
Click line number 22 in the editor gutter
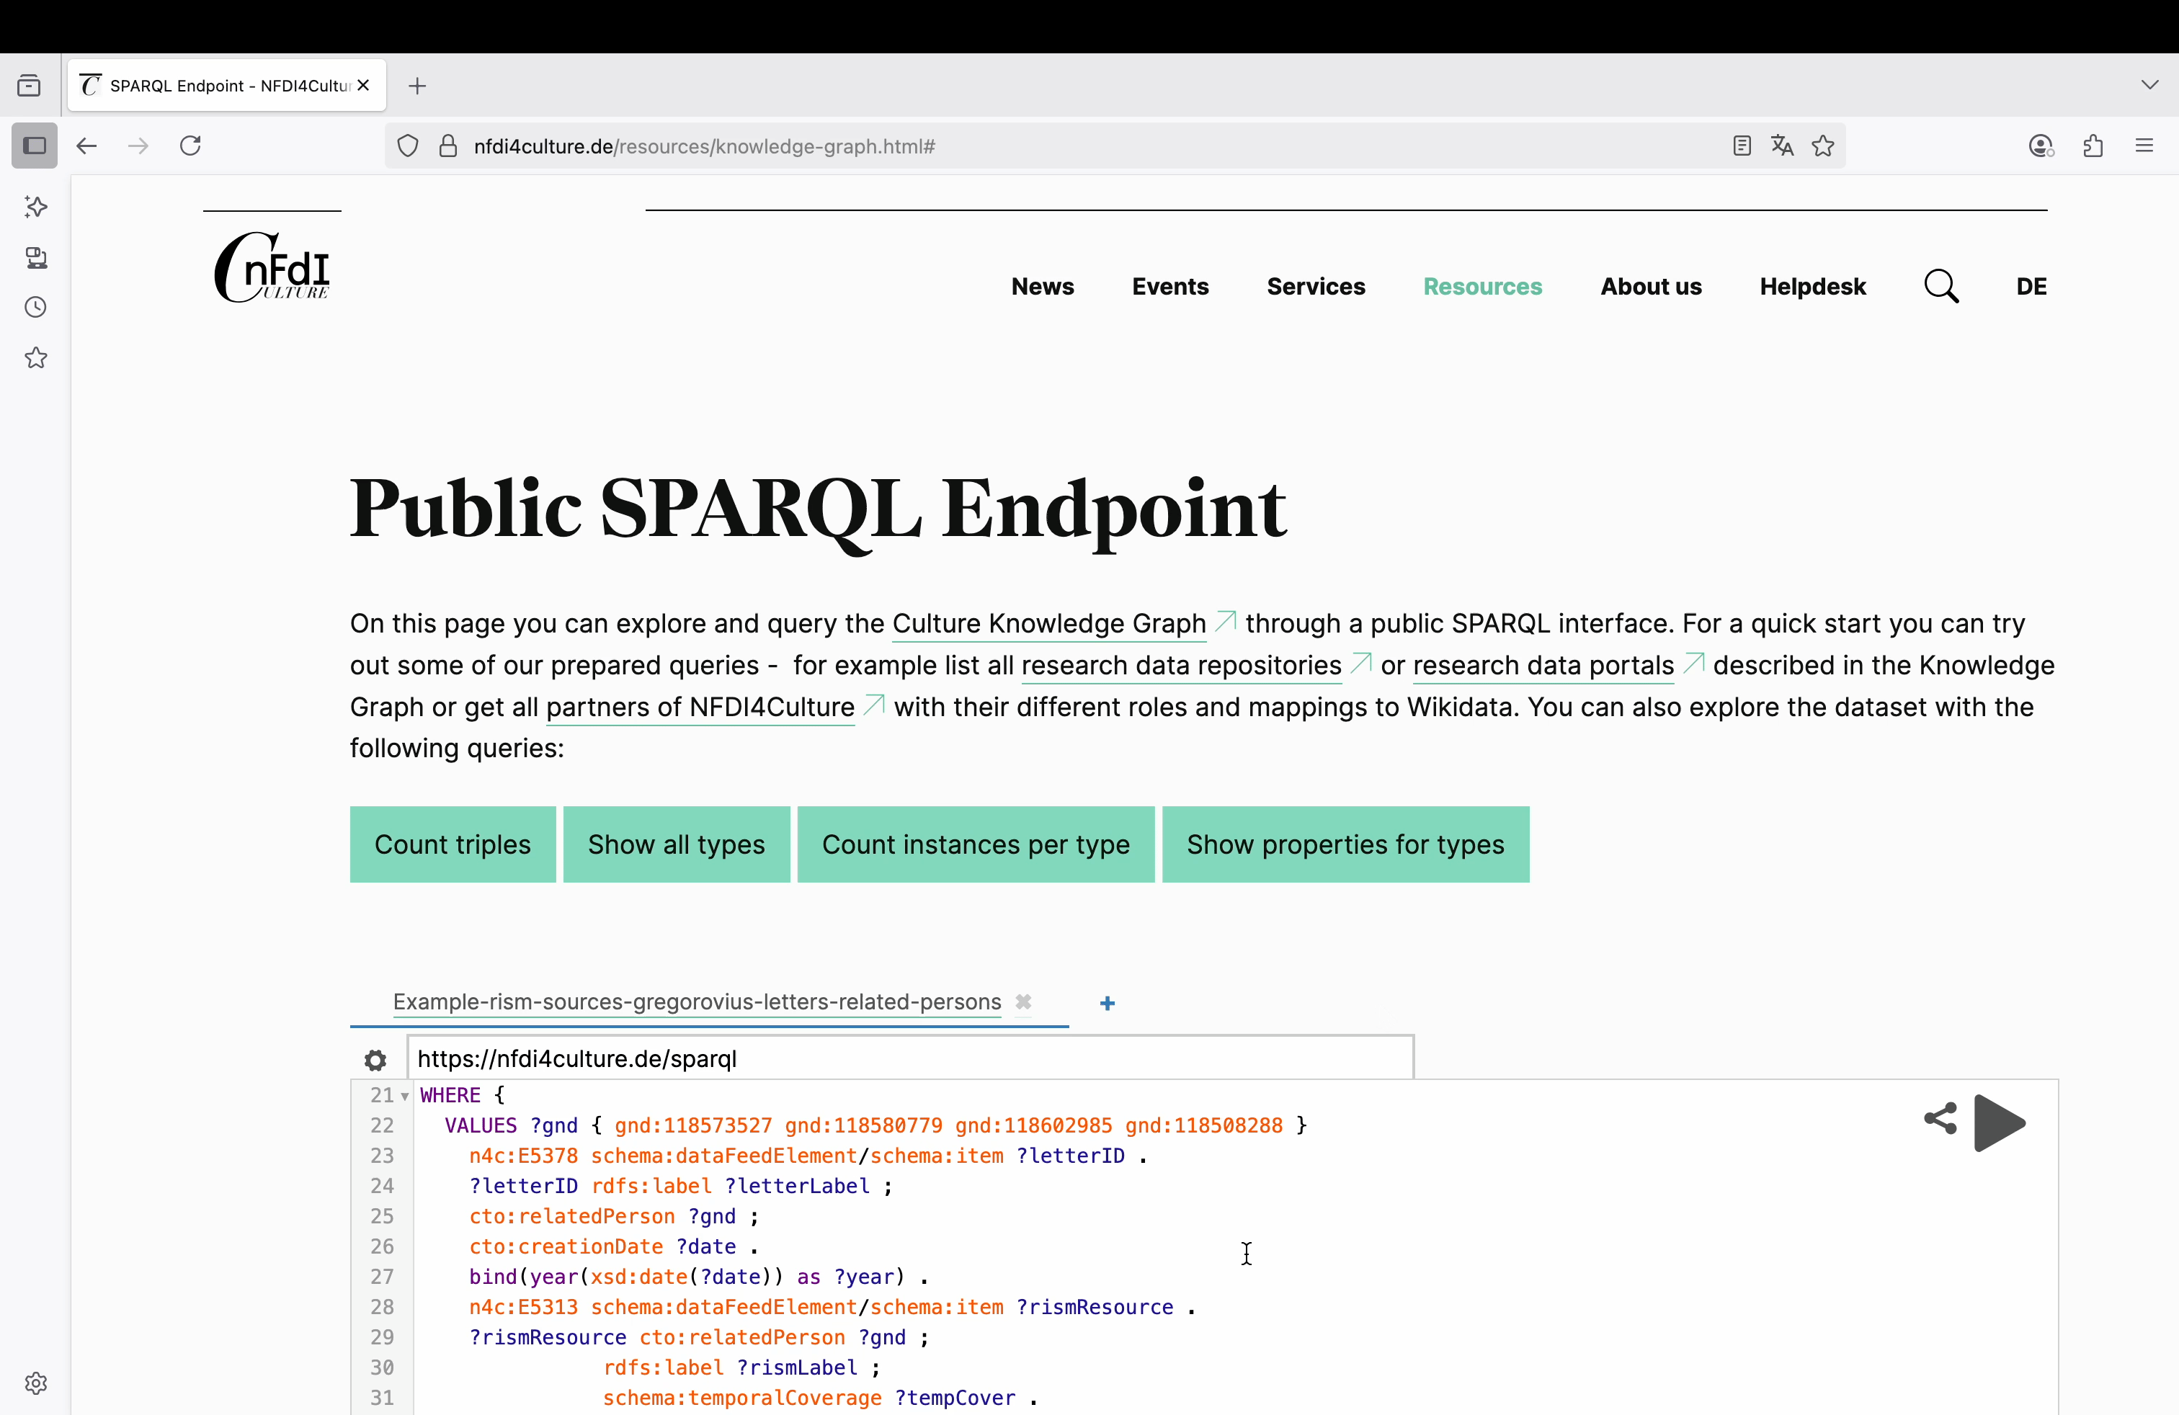pos(382,1125)
